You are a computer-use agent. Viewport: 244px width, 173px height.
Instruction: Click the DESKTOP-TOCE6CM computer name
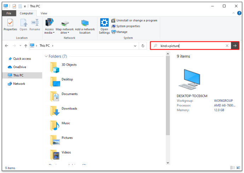click(x=192, y=96)
